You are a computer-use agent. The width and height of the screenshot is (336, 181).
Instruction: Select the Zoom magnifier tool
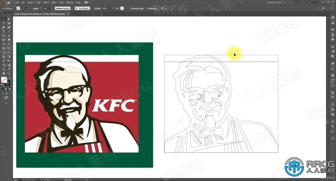click(9, 73)
